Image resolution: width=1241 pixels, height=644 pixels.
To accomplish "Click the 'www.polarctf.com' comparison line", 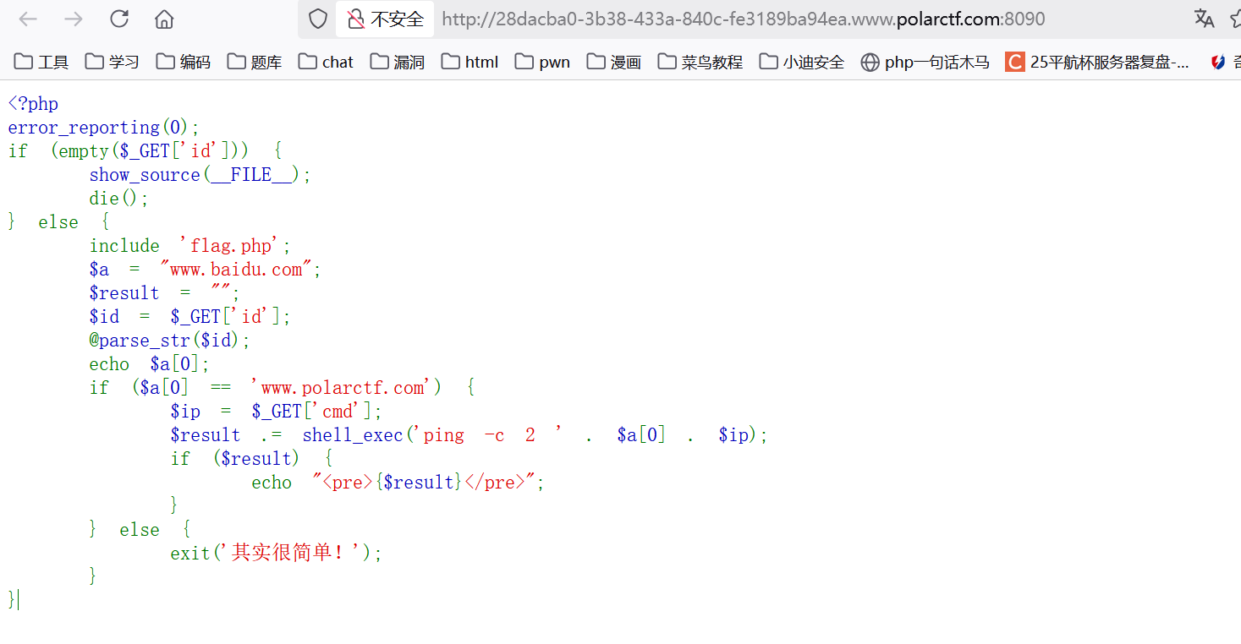I will (282, 388).
